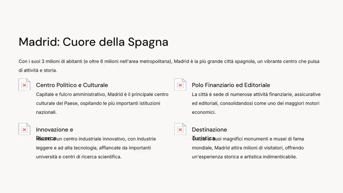Image resolution: width=343 pixels, height=193 pixels.
Task: Click the Innovazione e heading text
Action: 54,130
